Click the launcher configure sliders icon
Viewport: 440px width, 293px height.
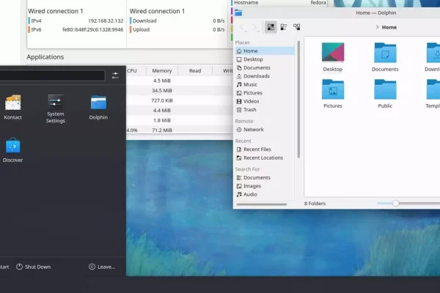click(x=115, y=75)
